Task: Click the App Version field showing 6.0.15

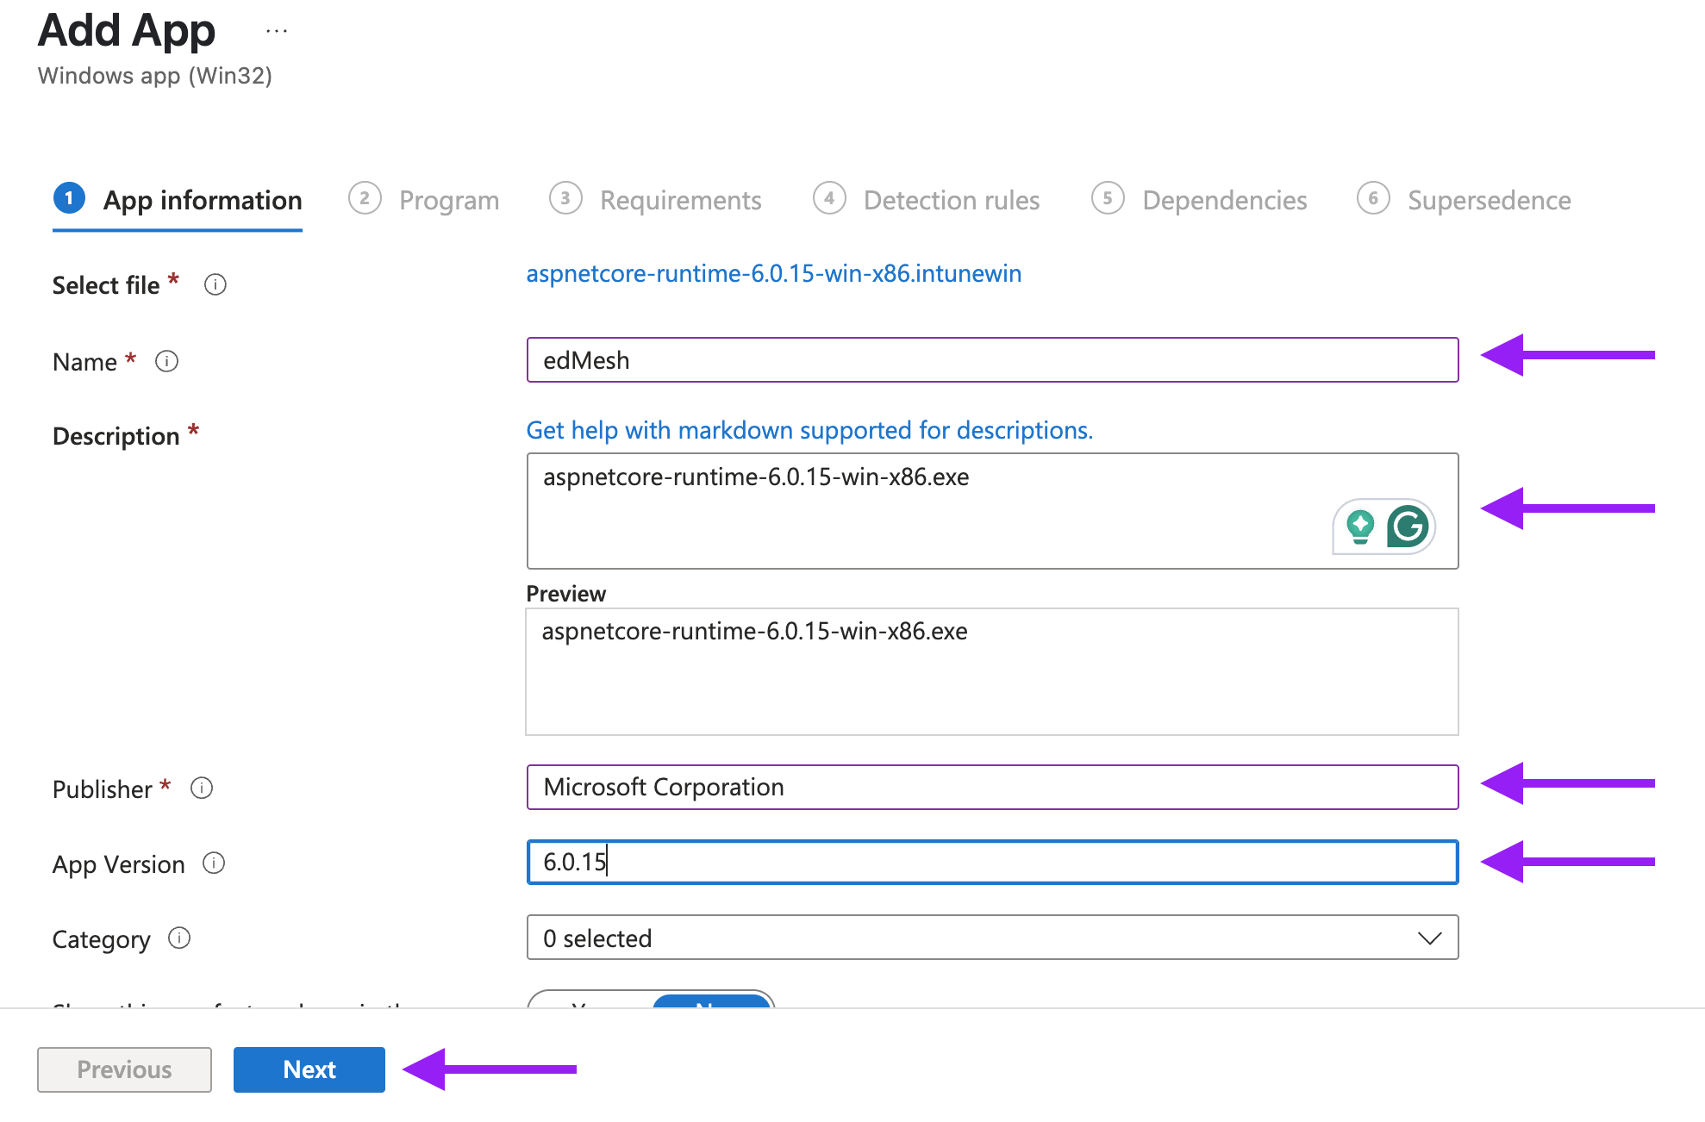Action: 992,862
